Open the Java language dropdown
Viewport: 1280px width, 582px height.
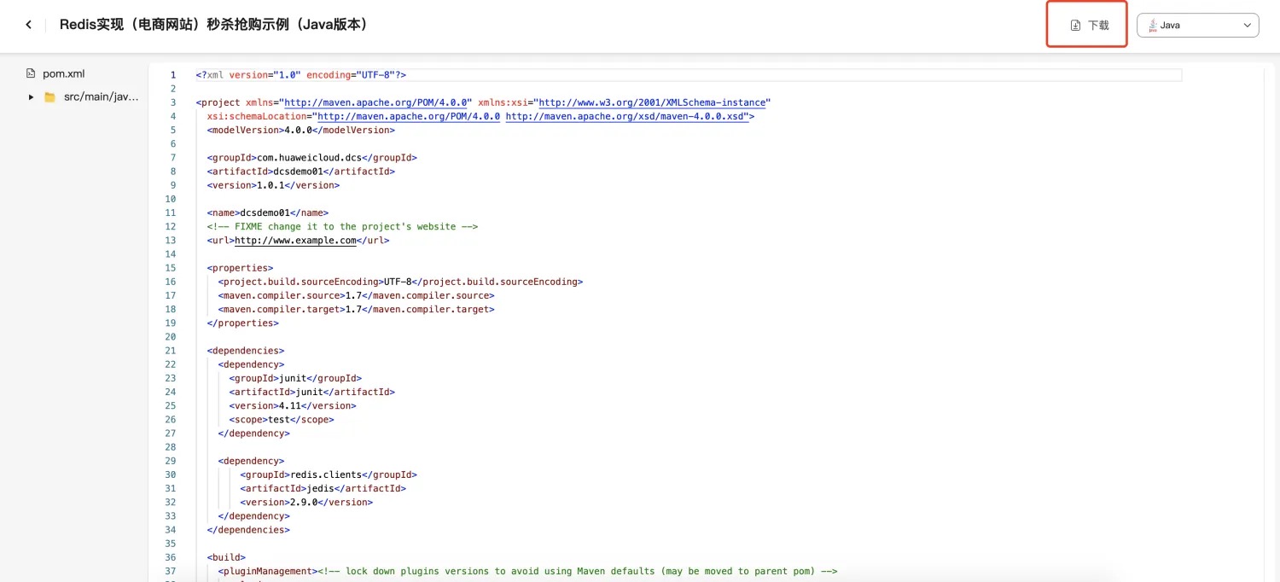(1197, 26)
